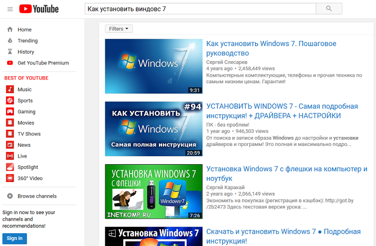Open channel ПК - без проблем!
Screen dimensions: 376x246
click(x=227, y=125)
